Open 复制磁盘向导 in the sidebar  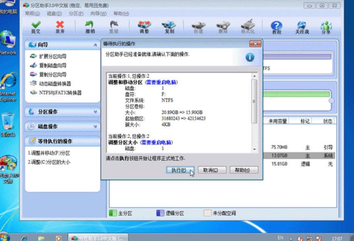click(x=48, y=65)
